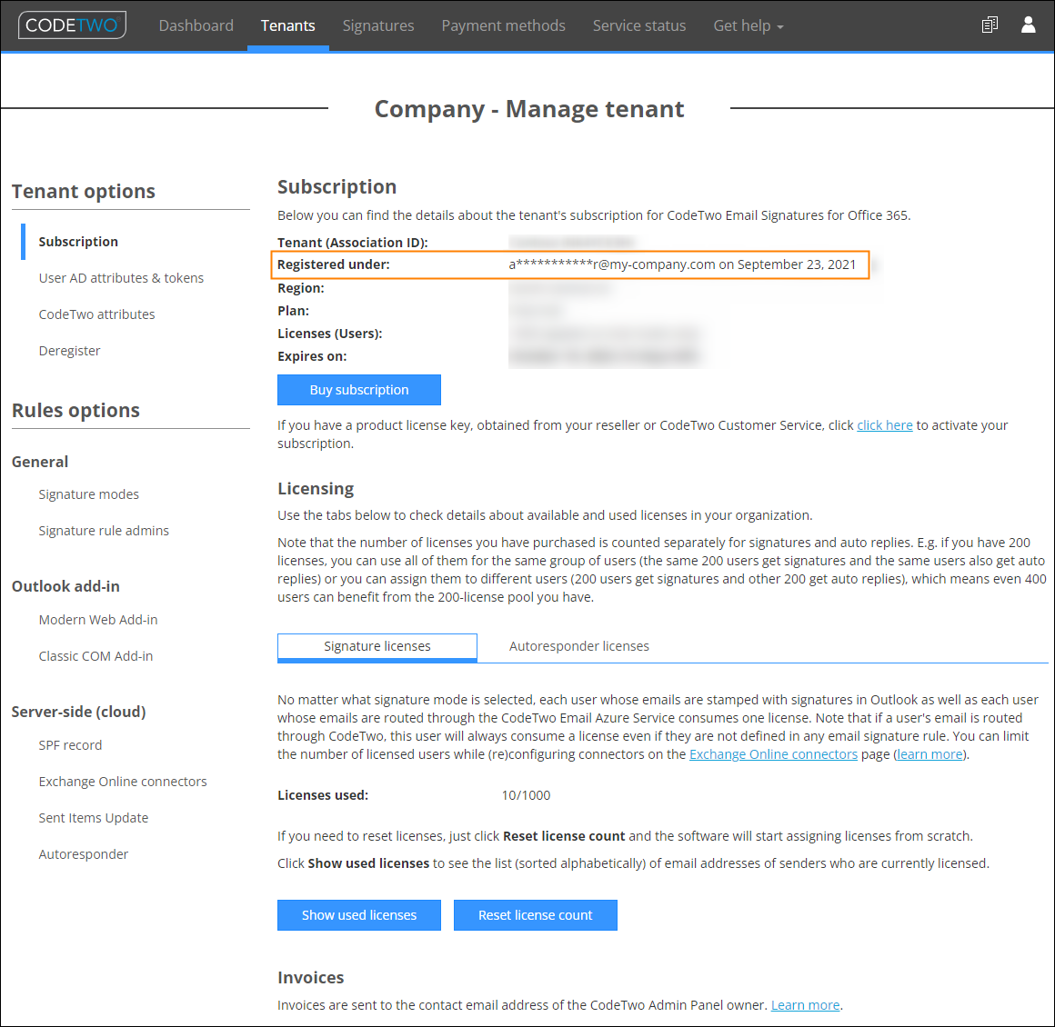
Task: Follow the 'click here' activation link
Action: tap(885, 425)
